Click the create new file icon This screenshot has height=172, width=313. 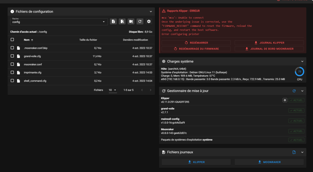point(122,22)
